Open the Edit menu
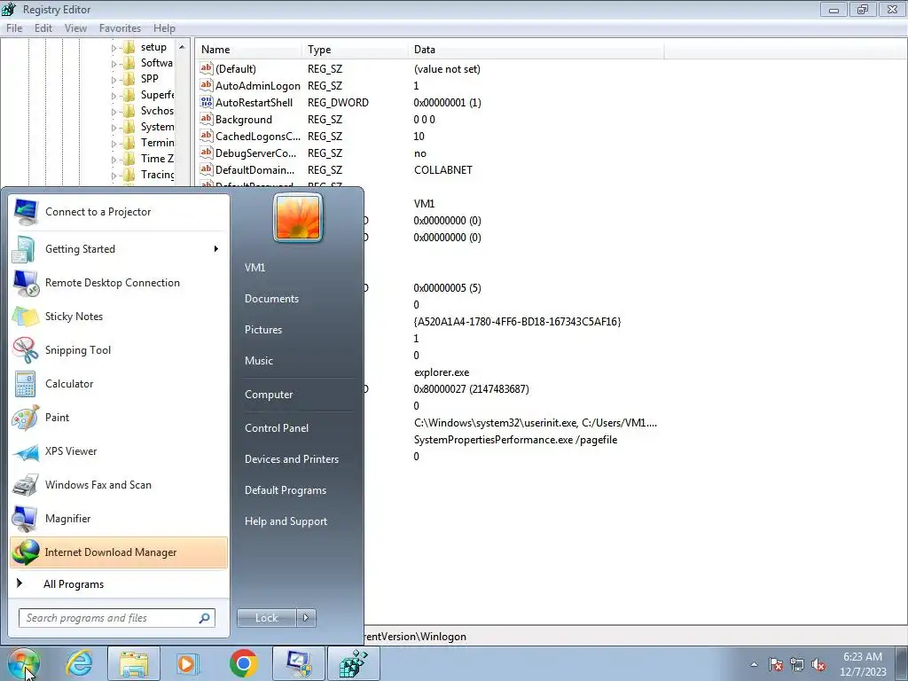This screenshot has height=681, width=908. coord(43,27)
